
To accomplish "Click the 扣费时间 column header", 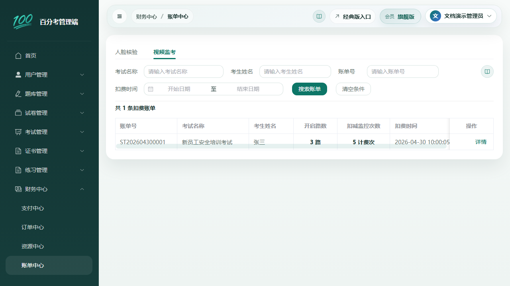I will click(420, 126).
